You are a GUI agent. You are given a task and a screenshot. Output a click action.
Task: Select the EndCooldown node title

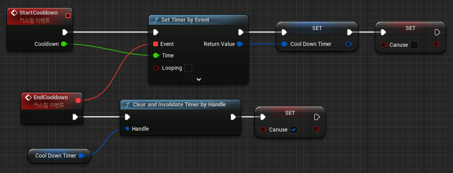click(51, 97)
